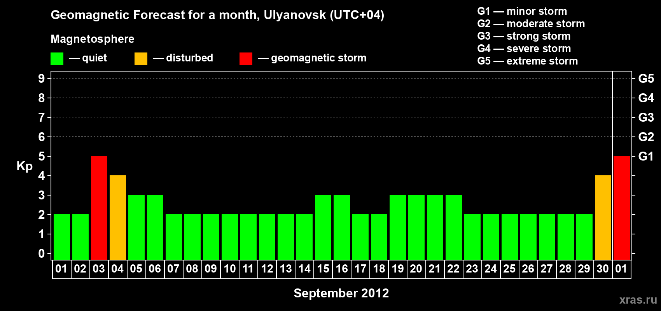This screenshot has width=661, height=311.
Task: Click the date label 25
Action: 509,269
